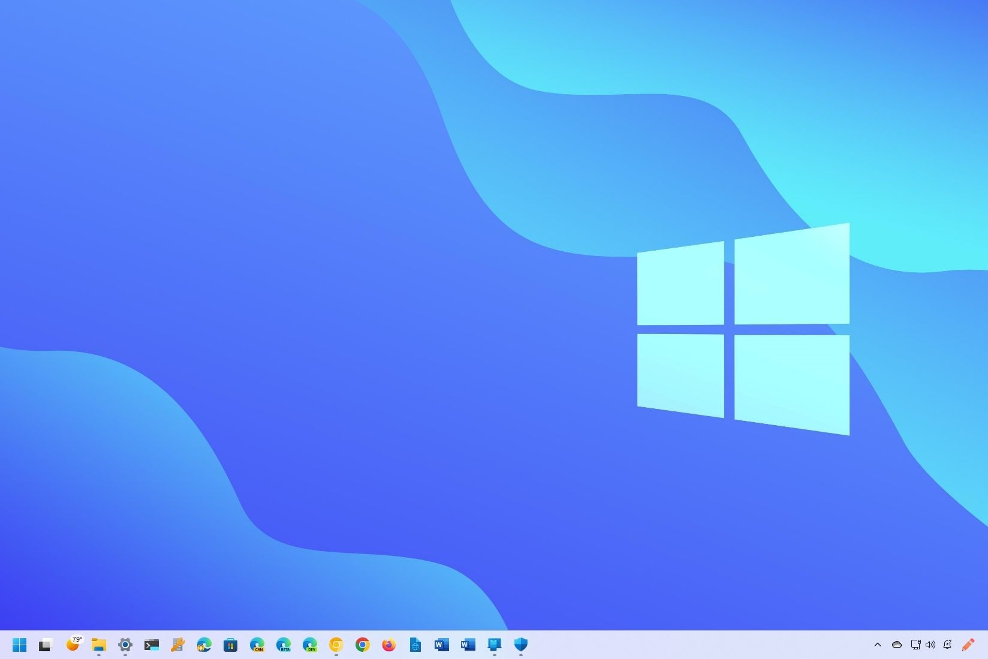
Task: Open File Explorer from the taskbar
Action: [98, 645]
